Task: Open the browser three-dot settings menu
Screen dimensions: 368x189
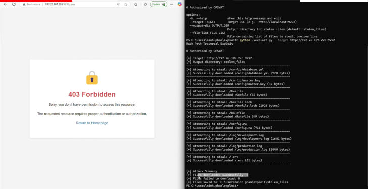Action: pos(172,4)
